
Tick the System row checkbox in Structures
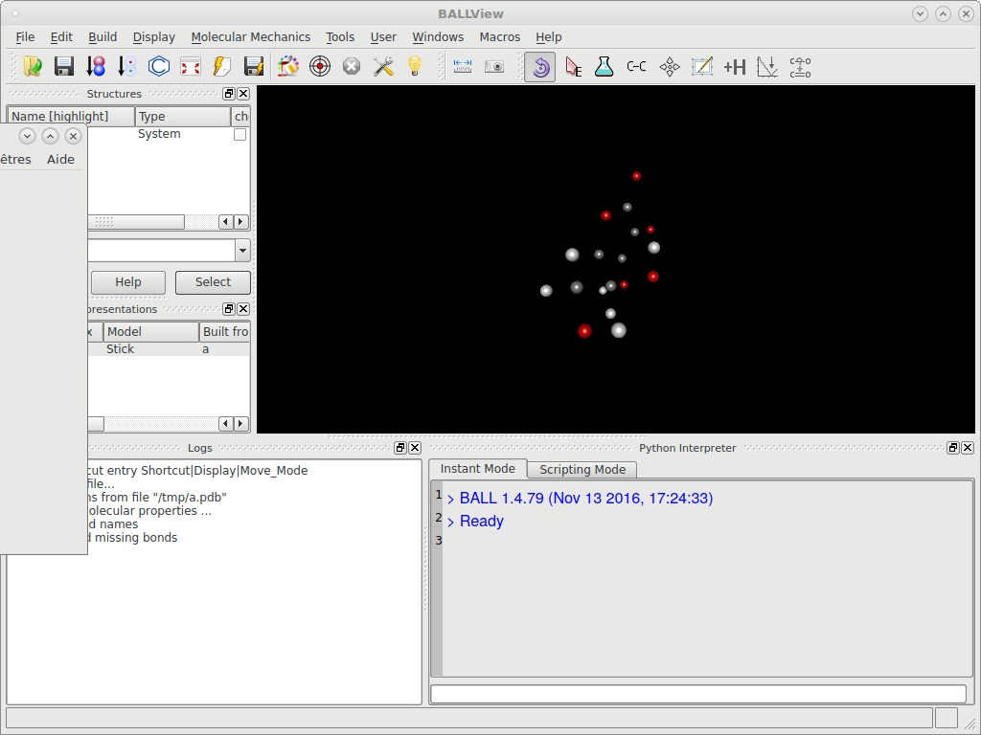point(240,134)
